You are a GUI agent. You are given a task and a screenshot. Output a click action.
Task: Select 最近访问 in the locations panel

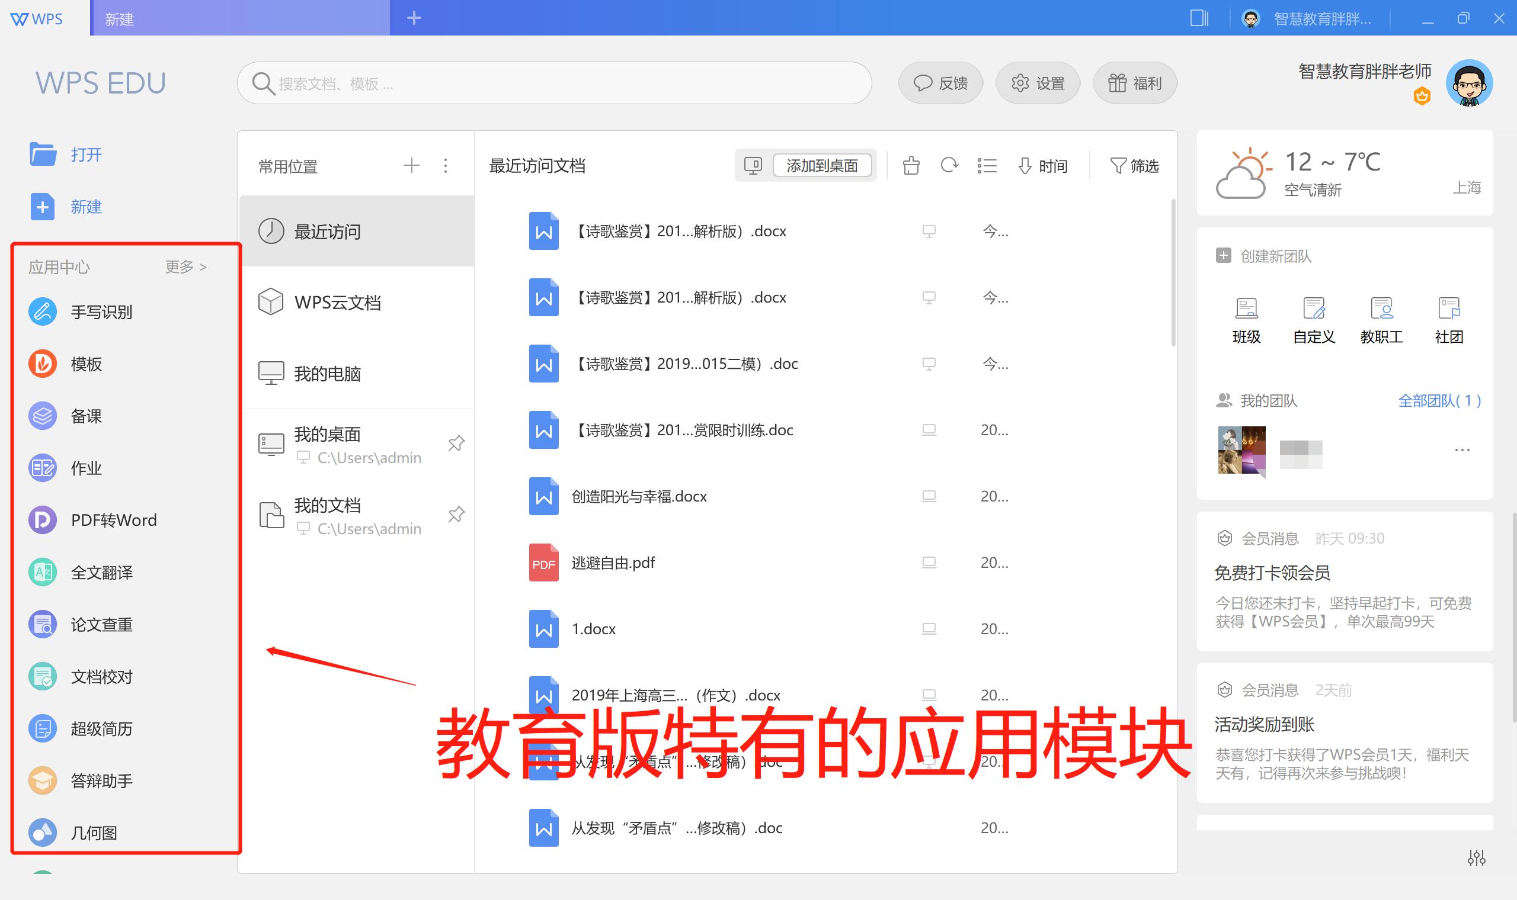tap(328, 231)
